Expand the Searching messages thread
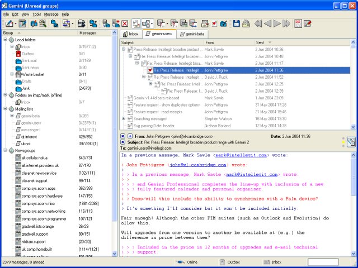The height and width of the screenshot is (268, 358). click(x=124, y=118)
